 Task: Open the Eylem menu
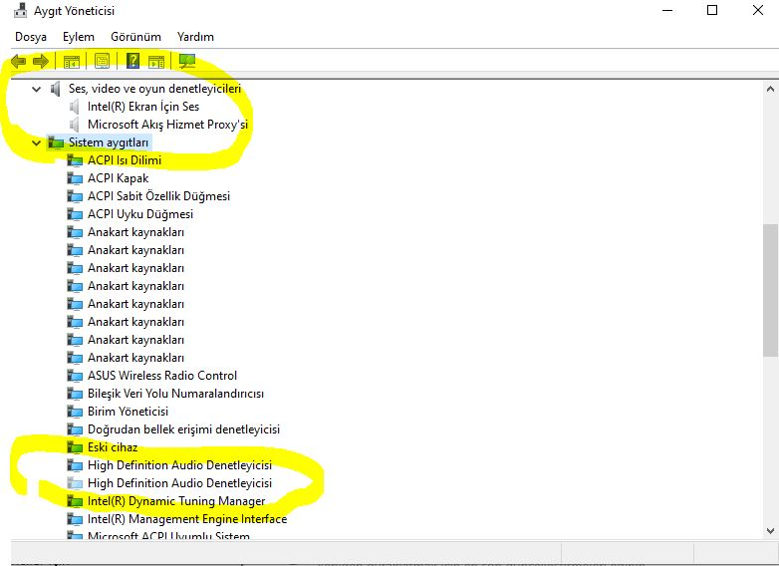[x=79, y=37]
